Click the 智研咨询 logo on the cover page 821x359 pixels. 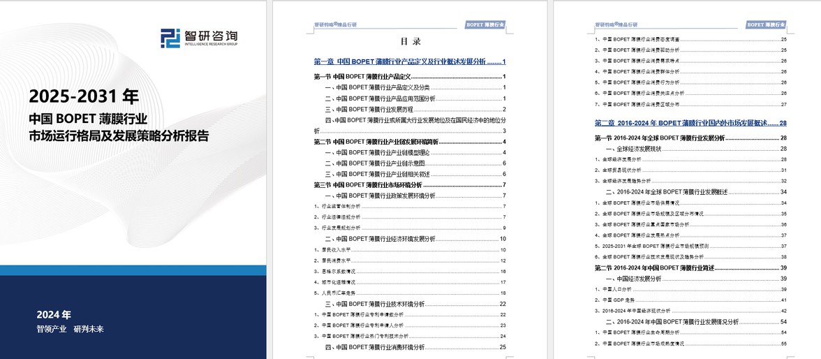[x=199, y=38]
